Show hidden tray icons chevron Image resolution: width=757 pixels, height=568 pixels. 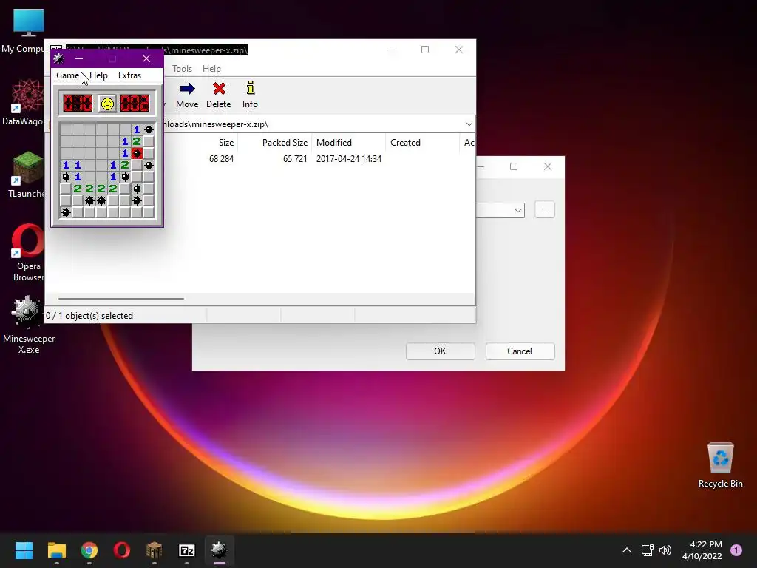(627, 550)
